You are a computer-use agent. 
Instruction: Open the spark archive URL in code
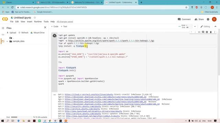click(111, 41)
